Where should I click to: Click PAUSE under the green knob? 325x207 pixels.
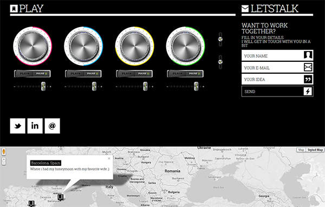click(x=194, y=74)
